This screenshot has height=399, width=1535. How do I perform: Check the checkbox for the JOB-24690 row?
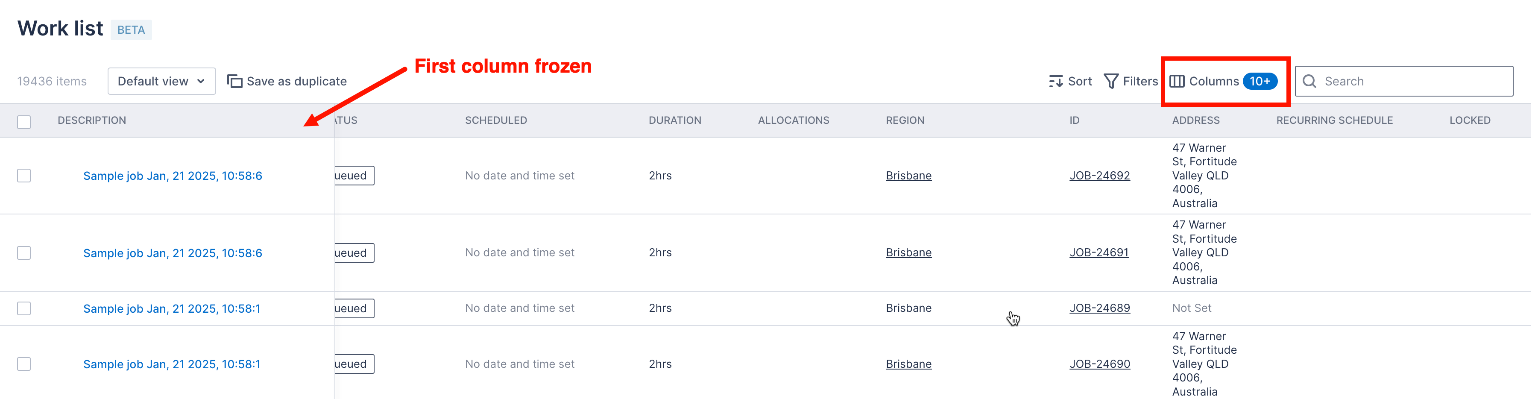(x=23, y=364)
